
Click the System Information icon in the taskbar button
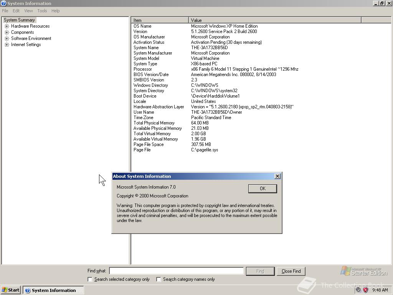(28, 290)
